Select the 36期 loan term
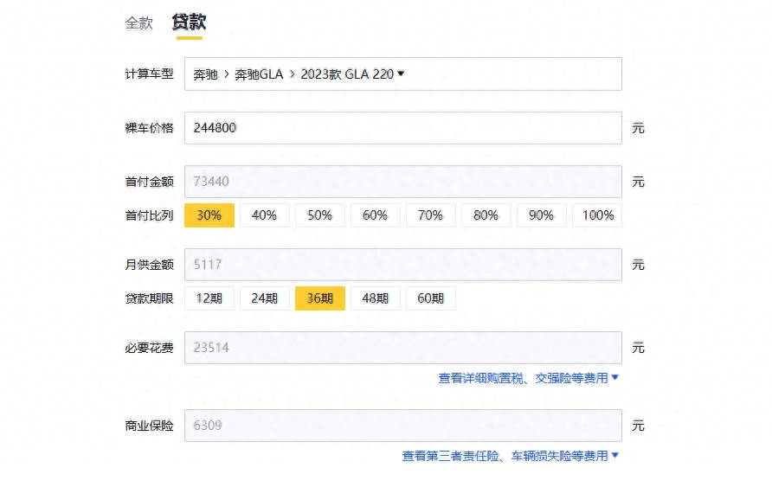This screenshot has width=772, height=487. point(319,298)
